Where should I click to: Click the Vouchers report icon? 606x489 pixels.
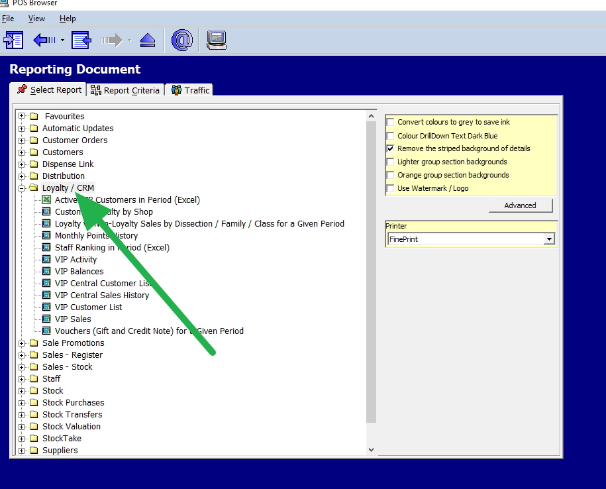pos(46,331)
